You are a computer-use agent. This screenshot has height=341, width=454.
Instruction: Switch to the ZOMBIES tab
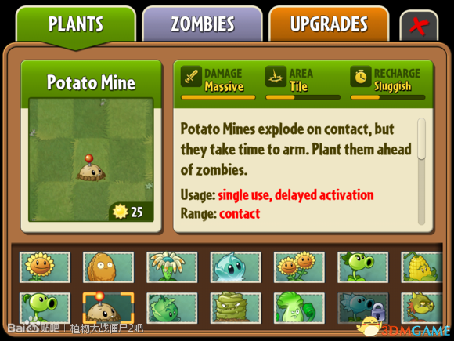pos(203,24)
